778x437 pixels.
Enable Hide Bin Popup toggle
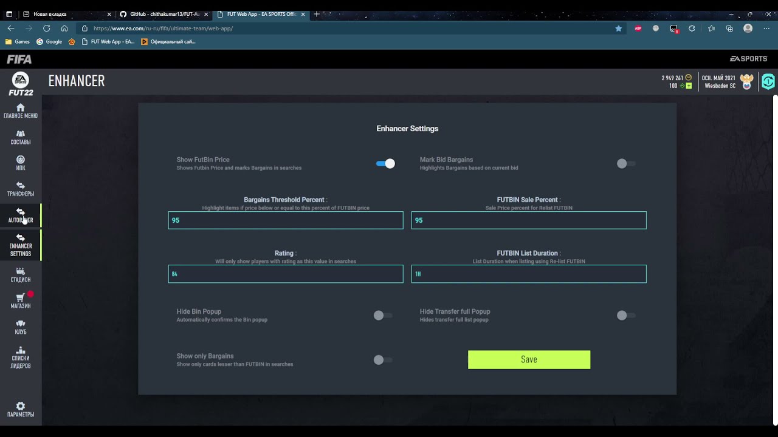pyautogui.click(x=383, y=316)
